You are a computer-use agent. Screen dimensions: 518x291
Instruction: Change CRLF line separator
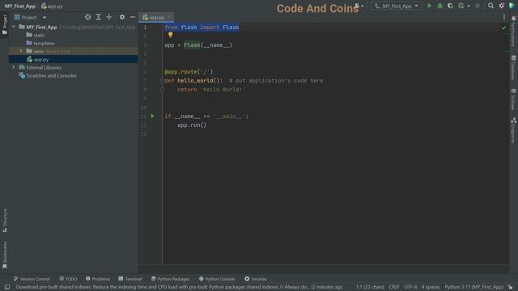click(394, 287)
